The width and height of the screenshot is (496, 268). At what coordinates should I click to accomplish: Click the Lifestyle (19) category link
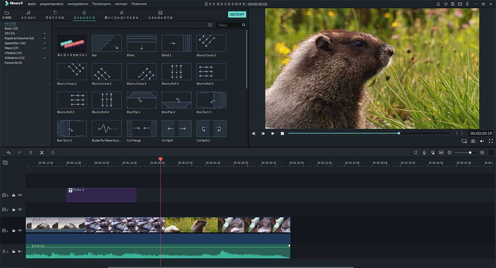13,53
